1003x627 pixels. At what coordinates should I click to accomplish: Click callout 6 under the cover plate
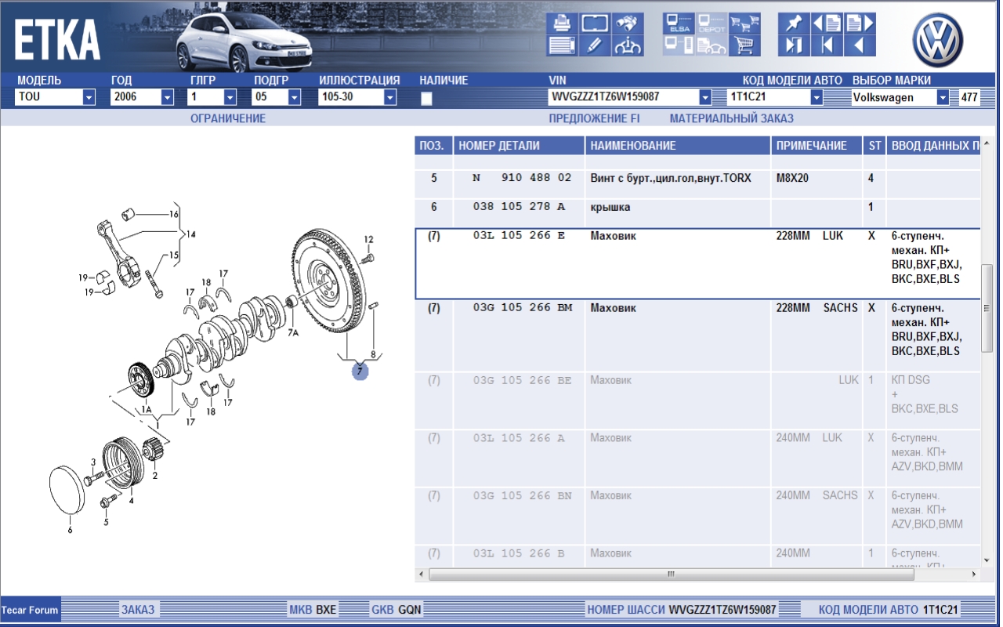pos(70,531)
